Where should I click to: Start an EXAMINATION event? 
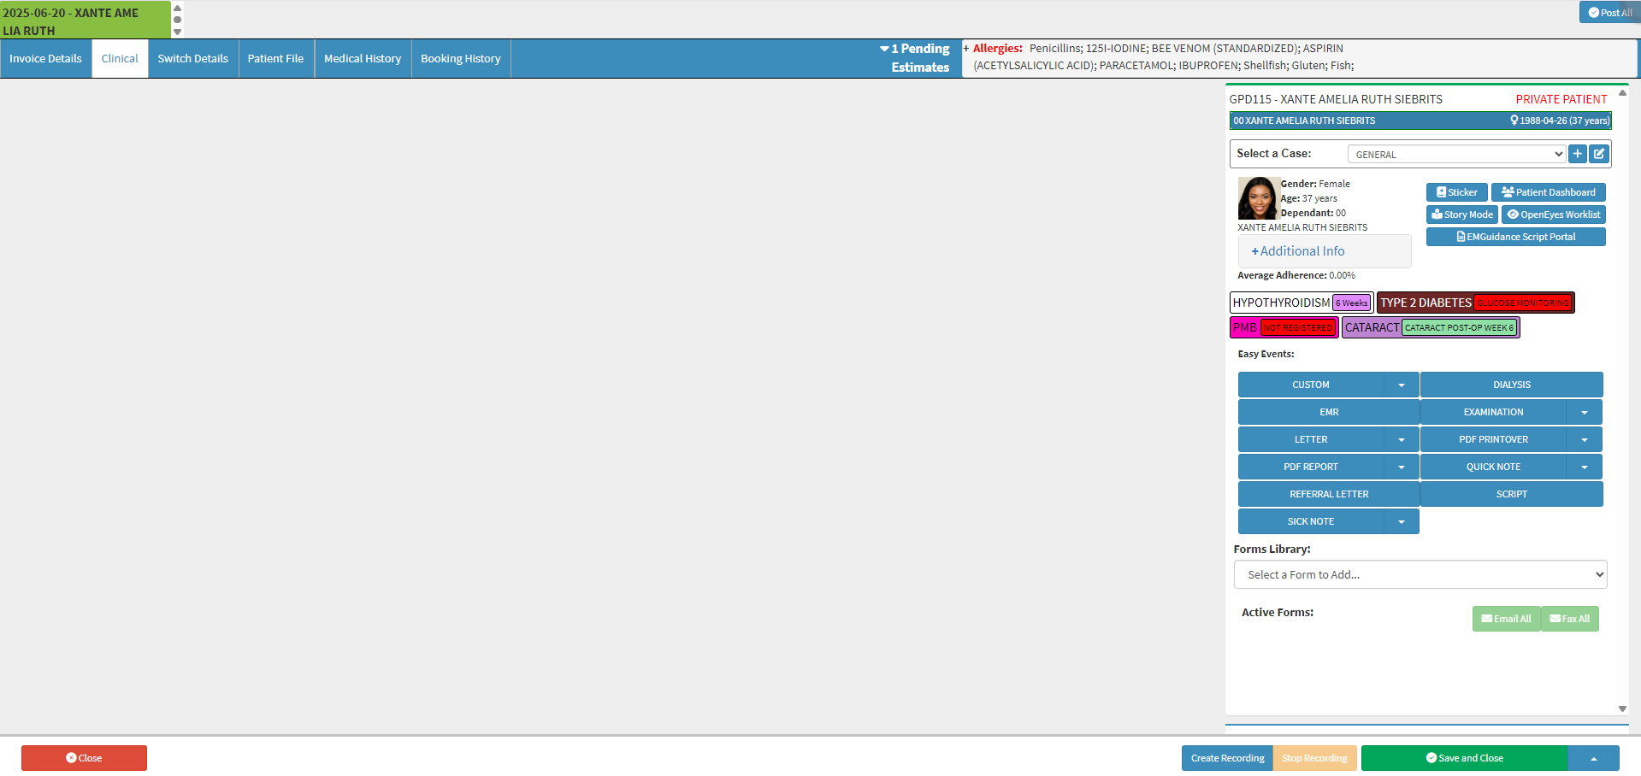(x=1494, y=412)
